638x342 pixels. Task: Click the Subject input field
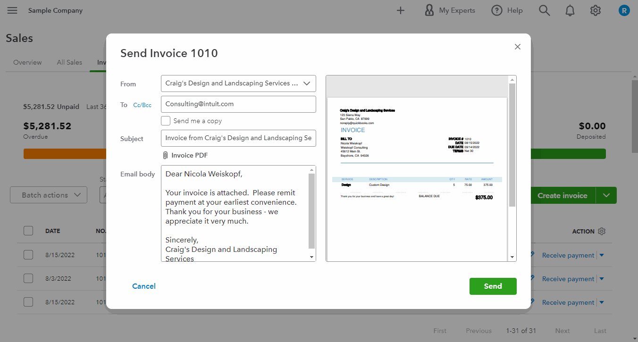[x=238, y=138]
